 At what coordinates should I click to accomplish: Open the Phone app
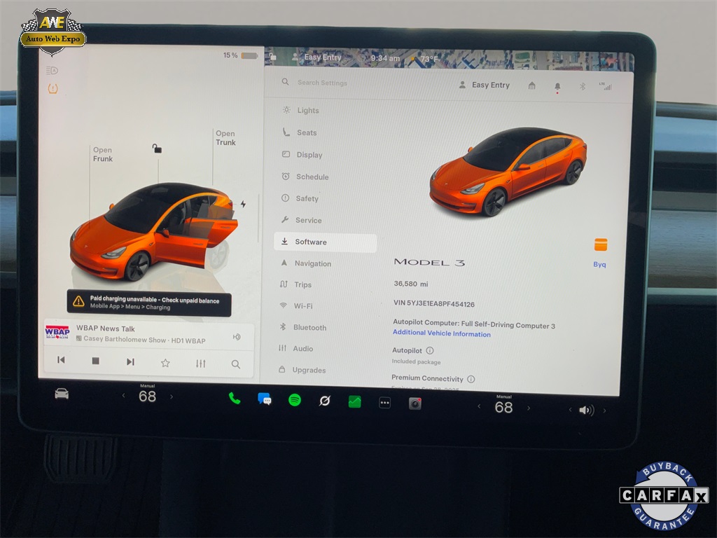234,399
